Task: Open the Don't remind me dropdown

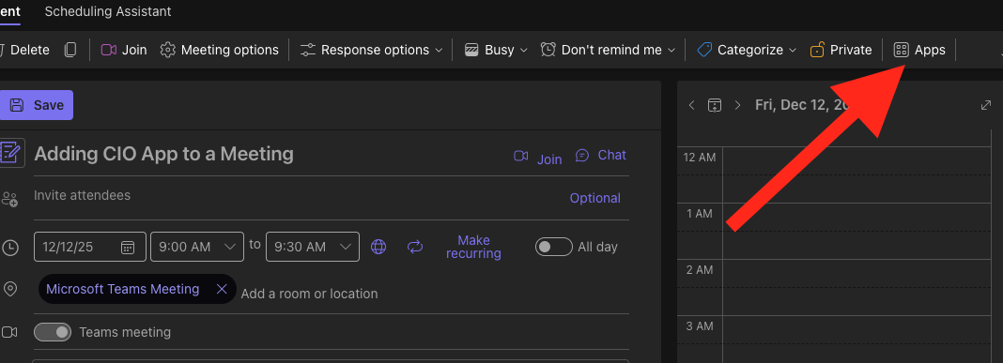Action: [x=608, y=50]
